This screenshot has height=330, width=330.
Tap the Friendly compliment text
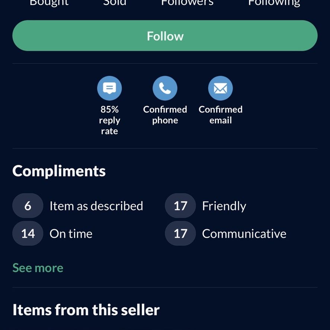[224, 206]
